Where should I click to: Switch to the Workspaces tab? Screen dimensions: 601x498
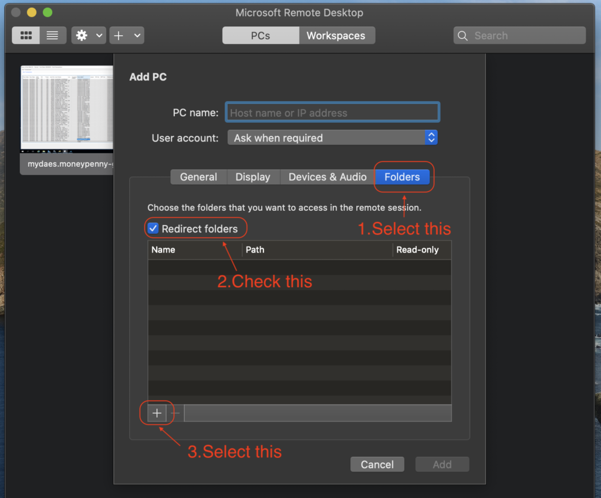point(336,35)
